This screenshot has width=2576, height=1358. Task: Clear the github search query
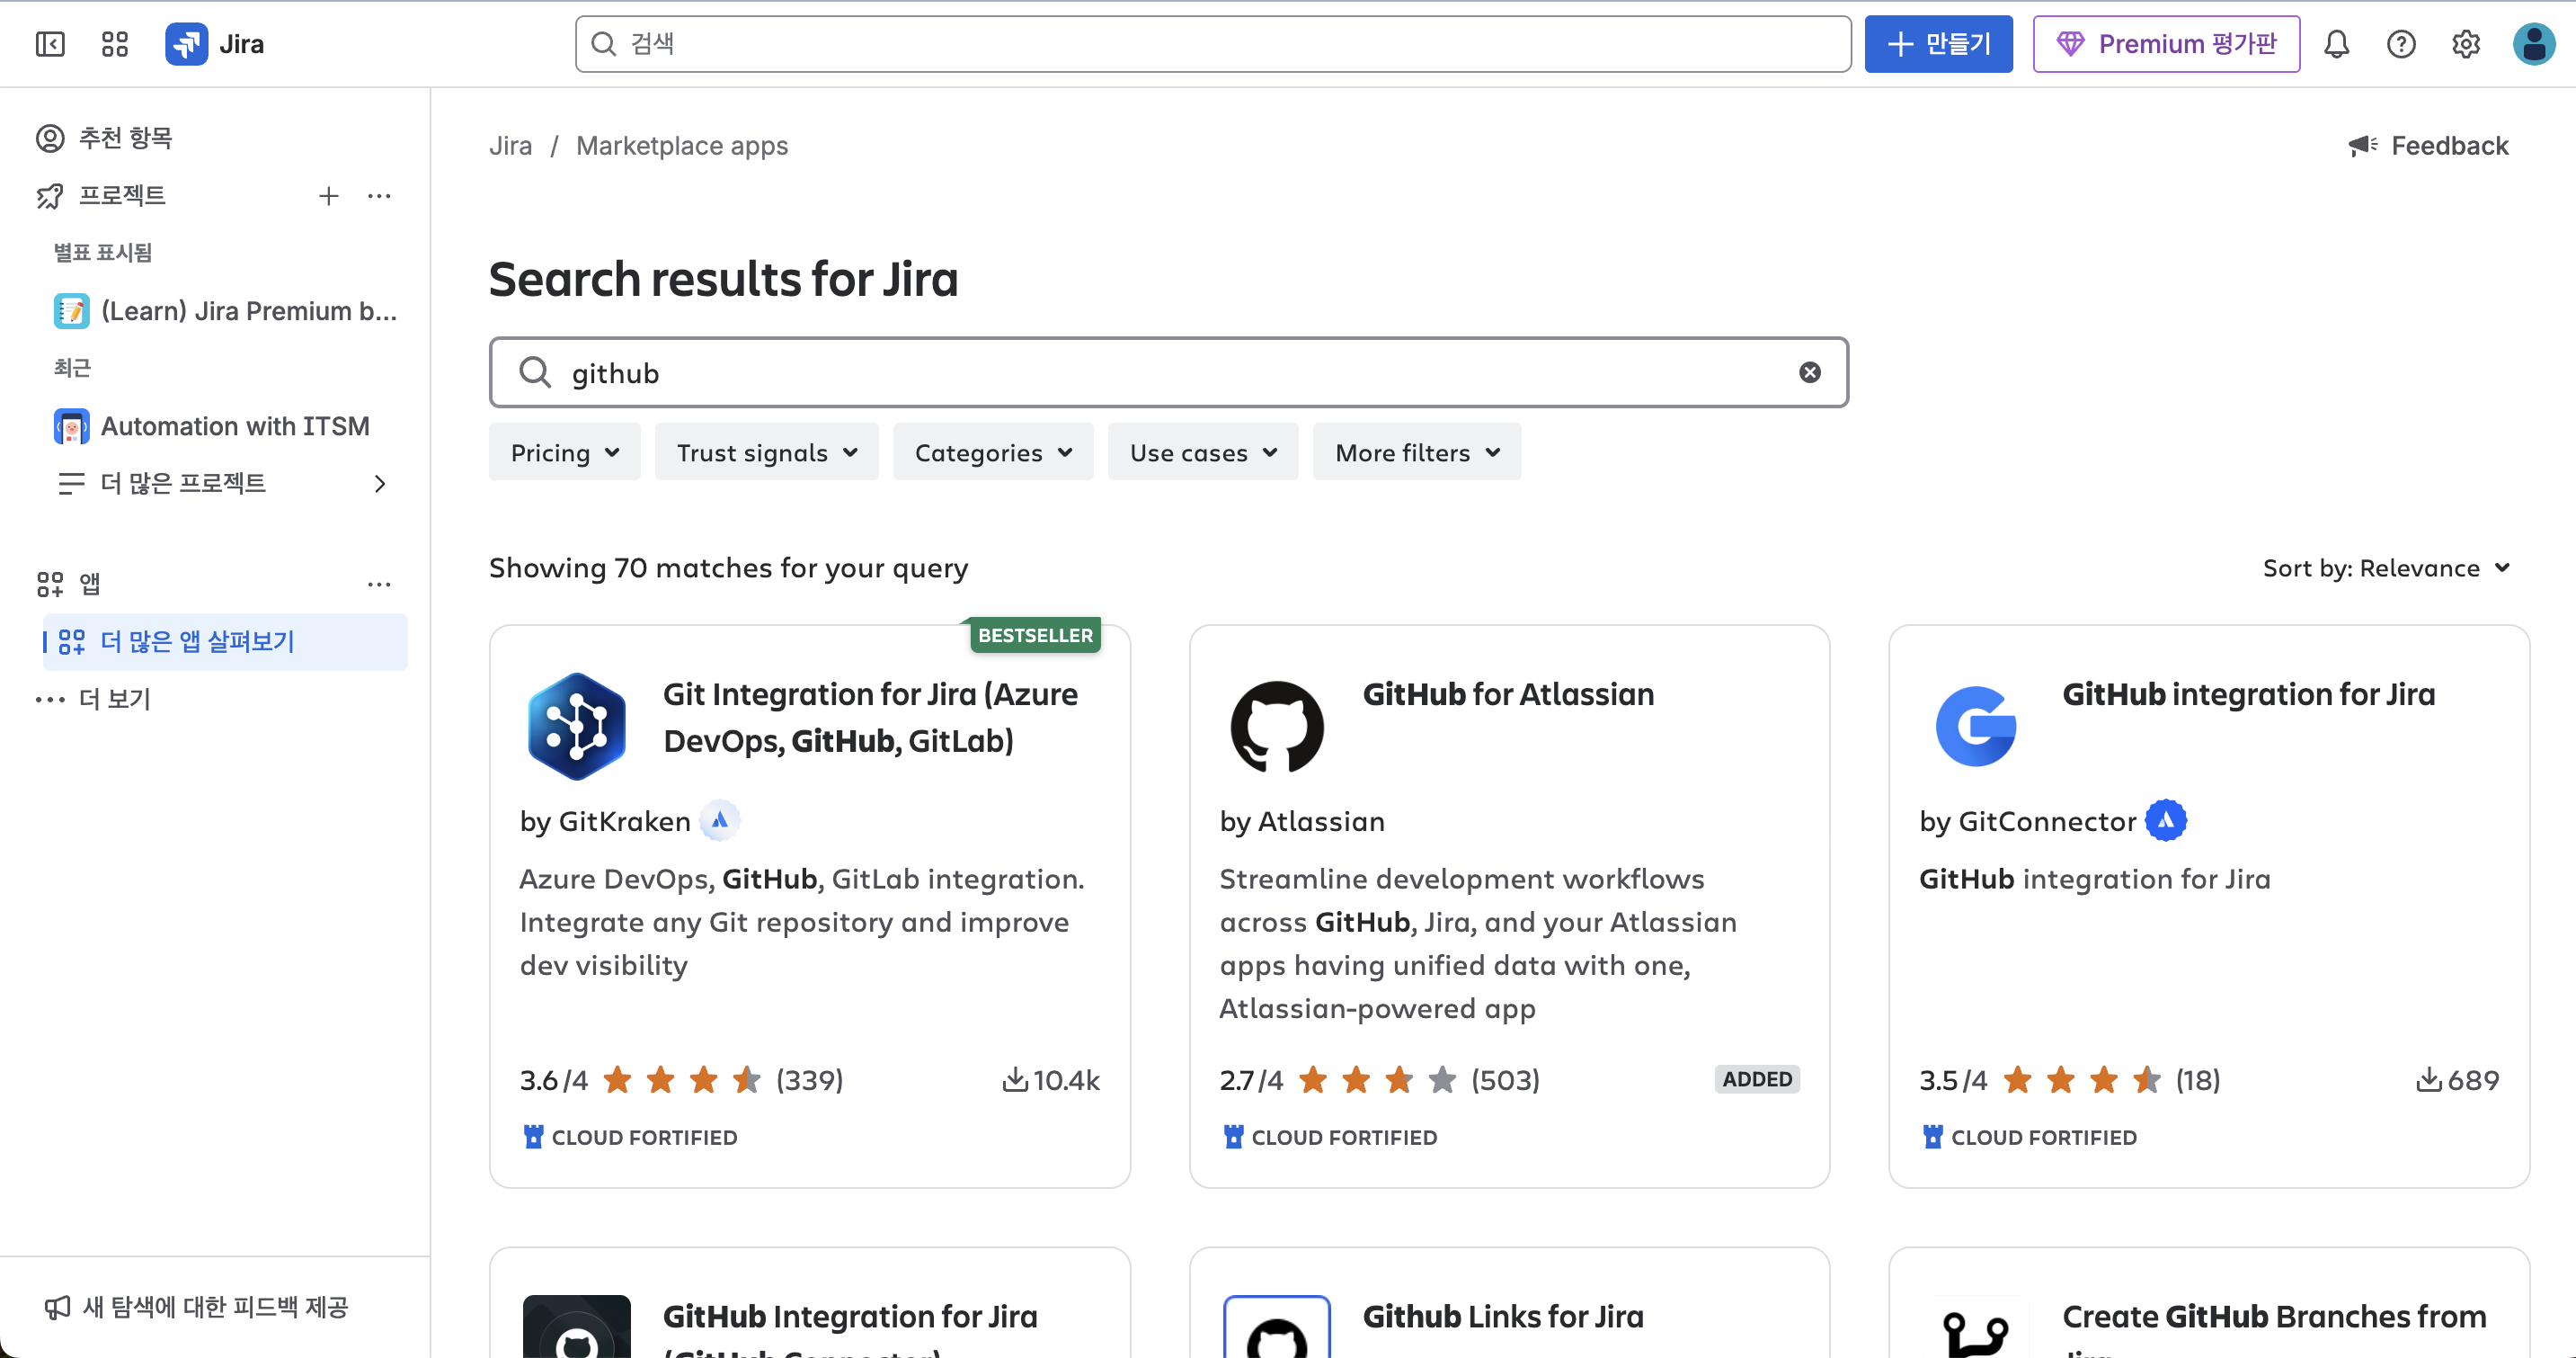point(1810,371)
